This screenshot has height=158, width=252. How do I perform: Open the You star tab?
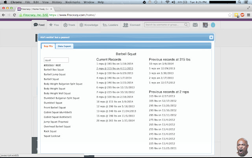coord(54,25)
